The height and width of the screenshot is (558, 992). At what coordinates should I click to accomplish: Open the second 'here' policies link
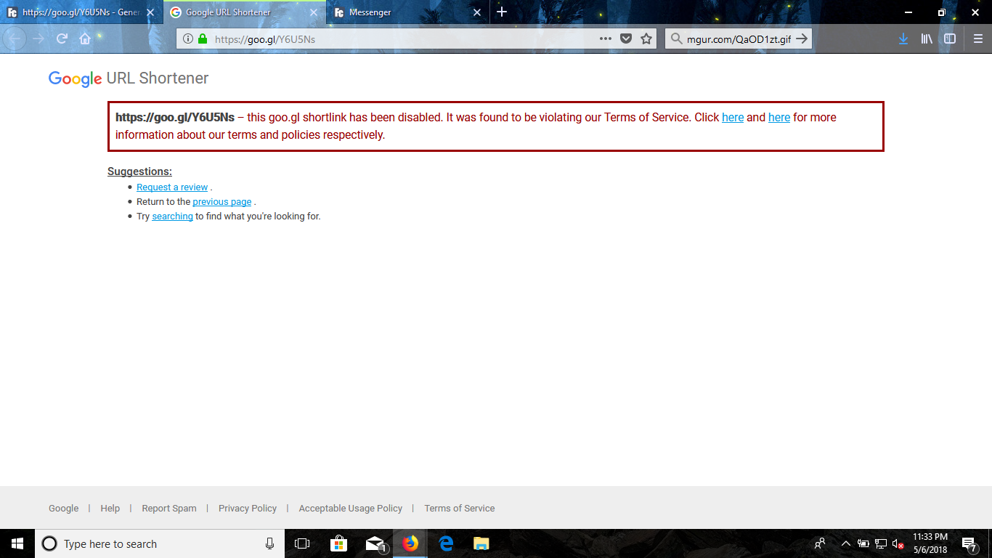tap(779, 117)
